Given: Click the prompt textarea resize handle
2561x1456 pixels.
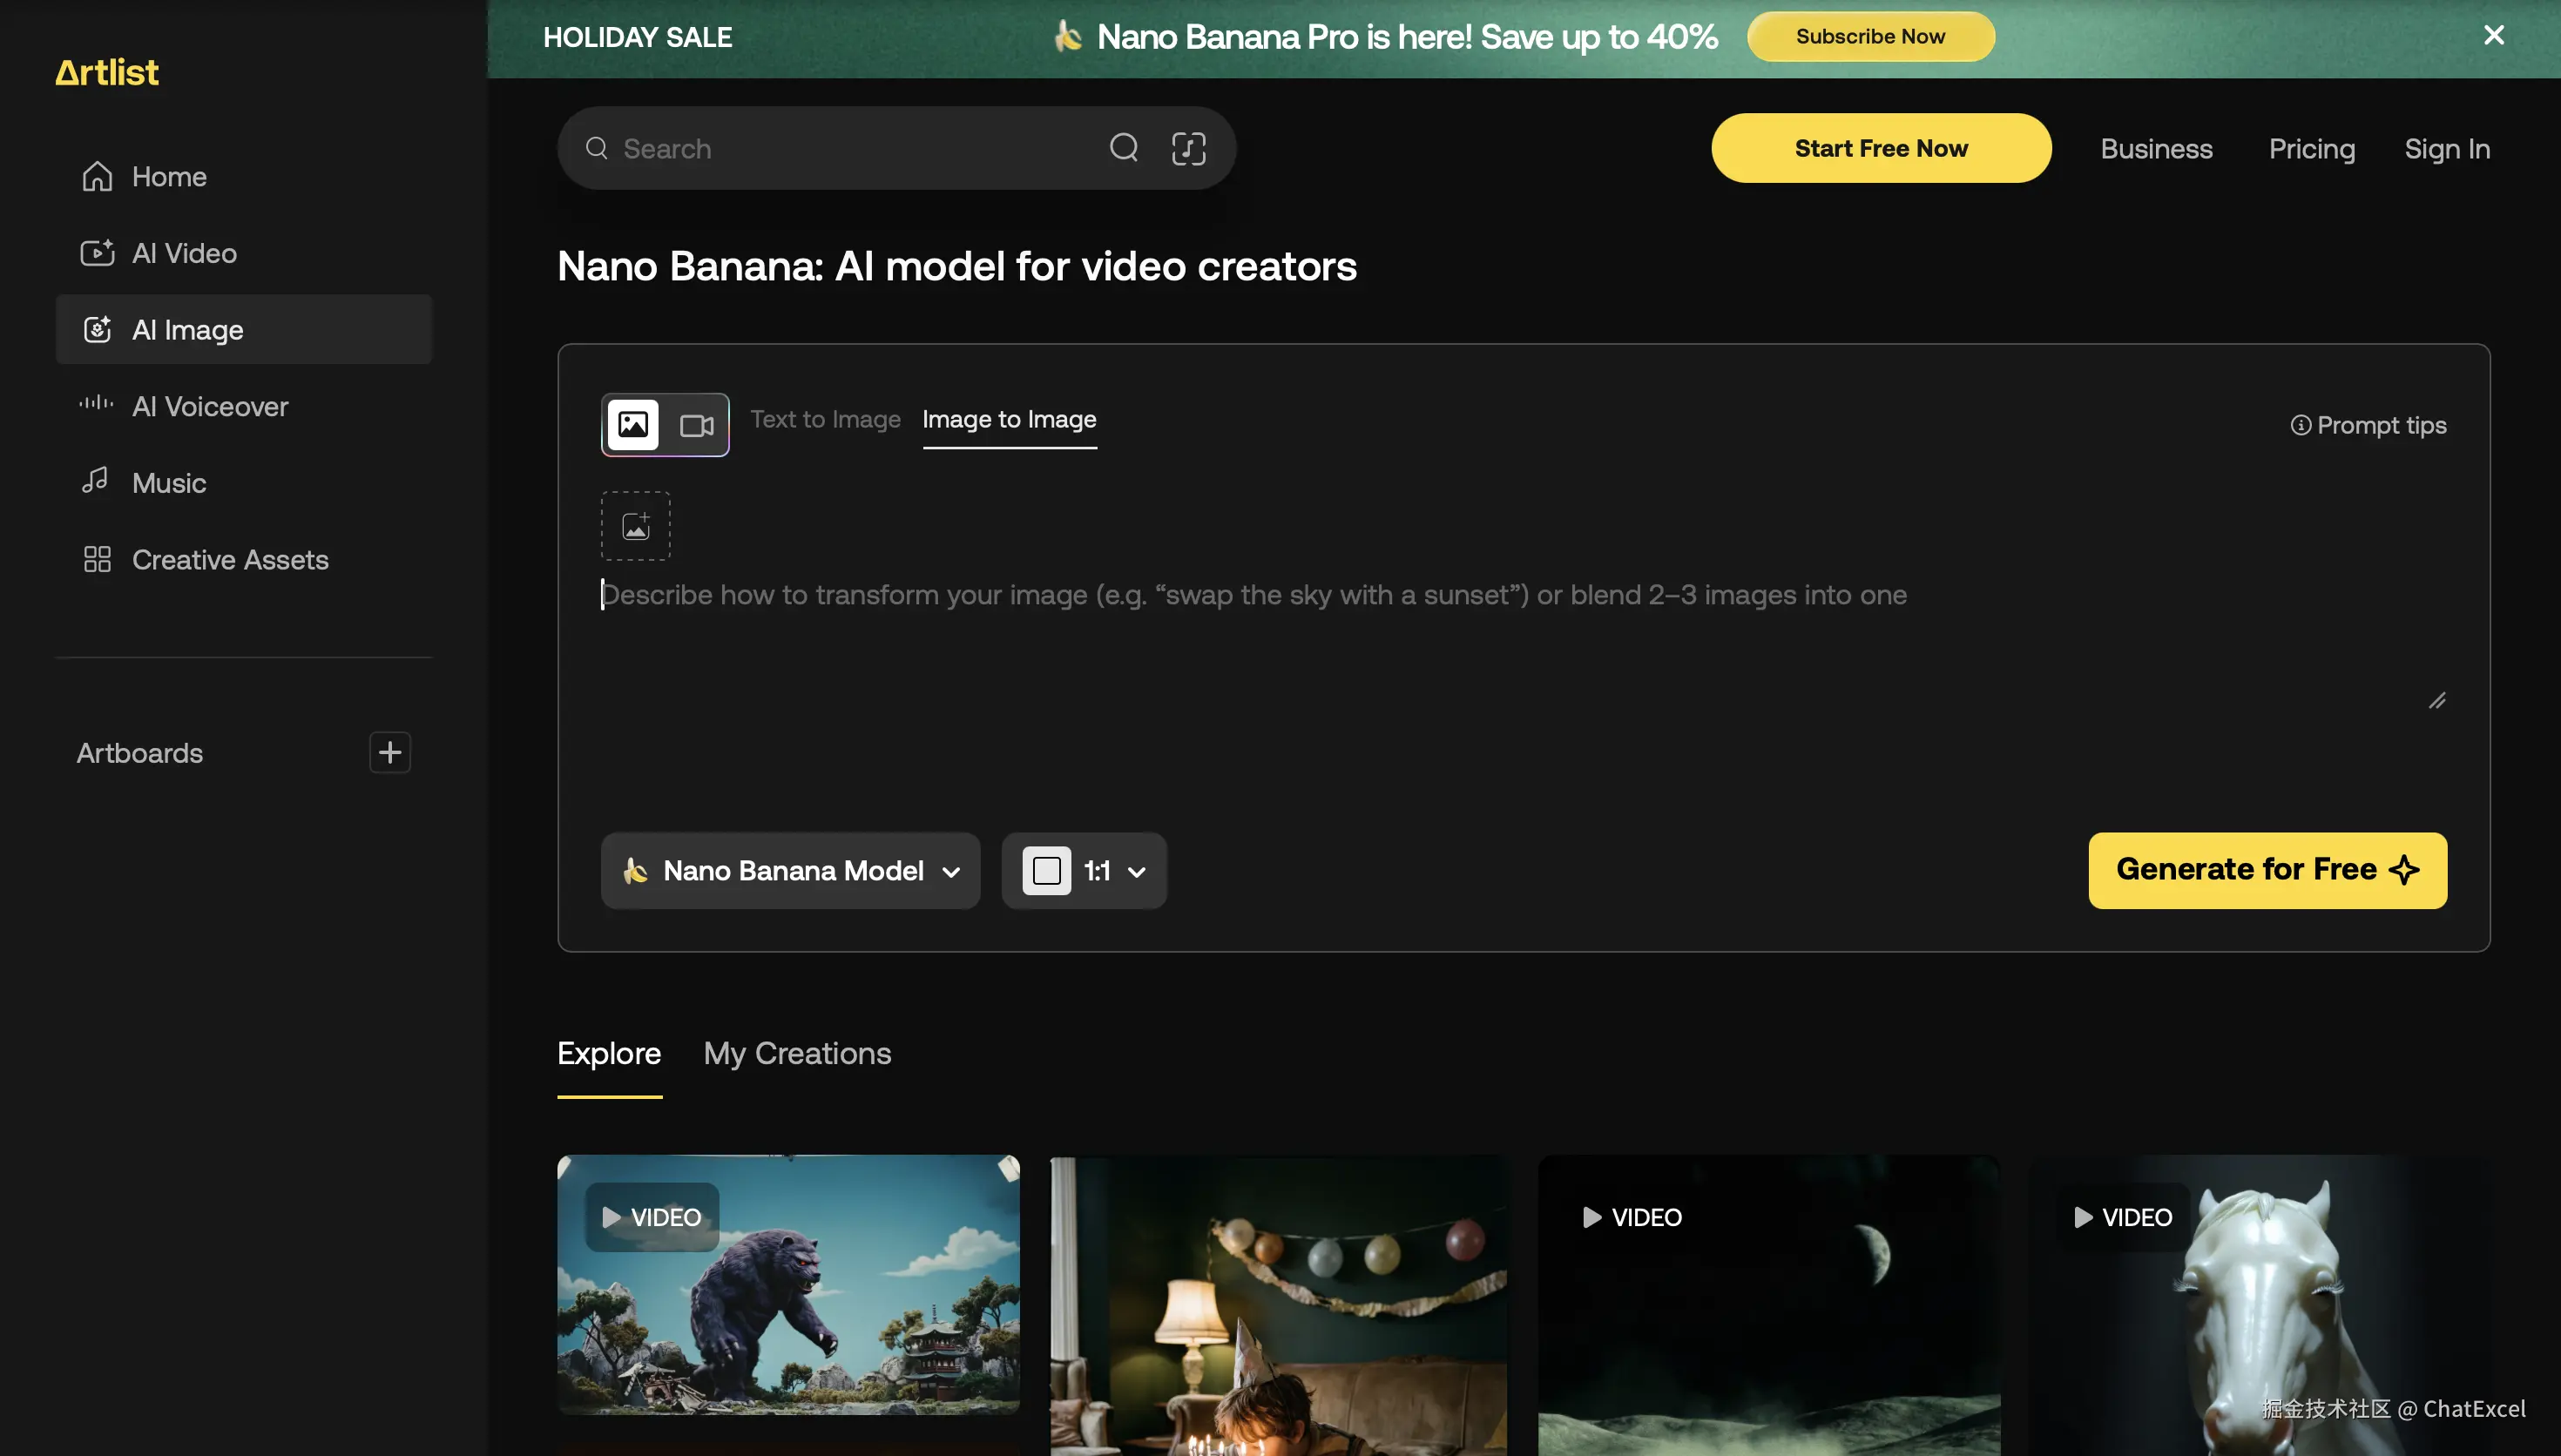Looking at the screenshot, I should tap(2437, 701).
